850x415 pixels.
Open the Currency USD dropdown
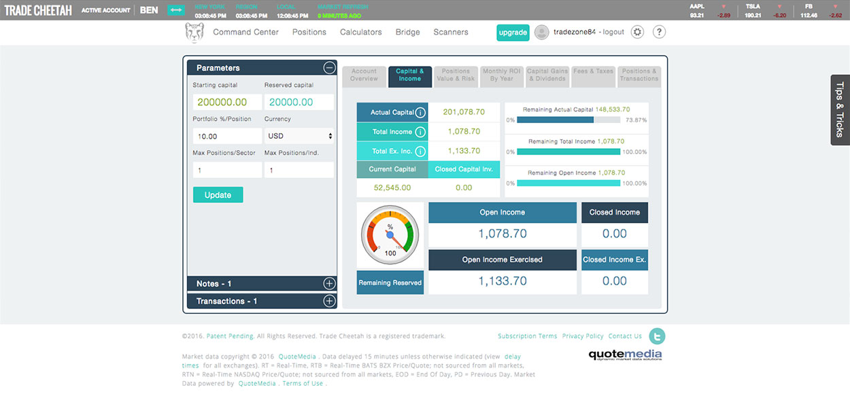299,136
